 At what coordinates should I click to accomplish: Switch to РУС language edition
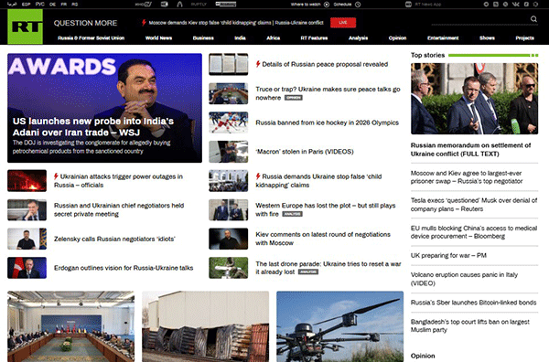point(40,5)
